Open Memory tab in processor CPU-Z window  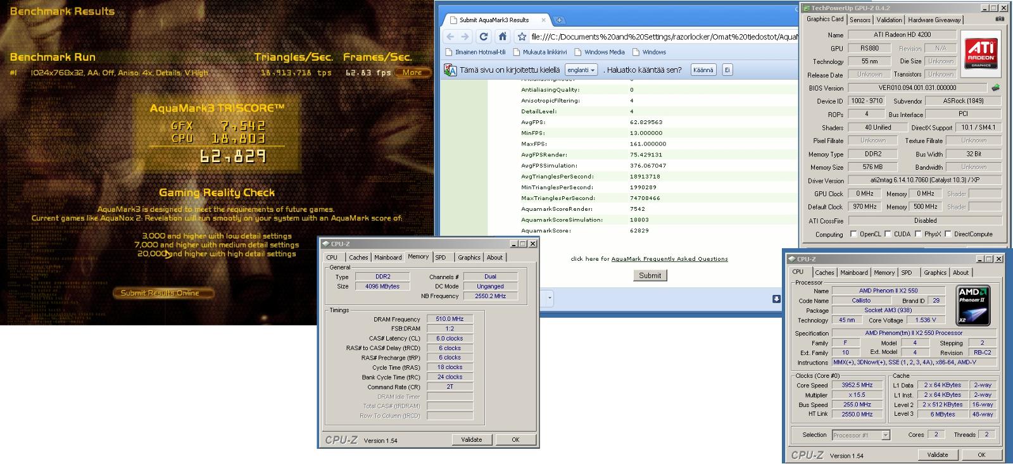(x=884, y=272)
